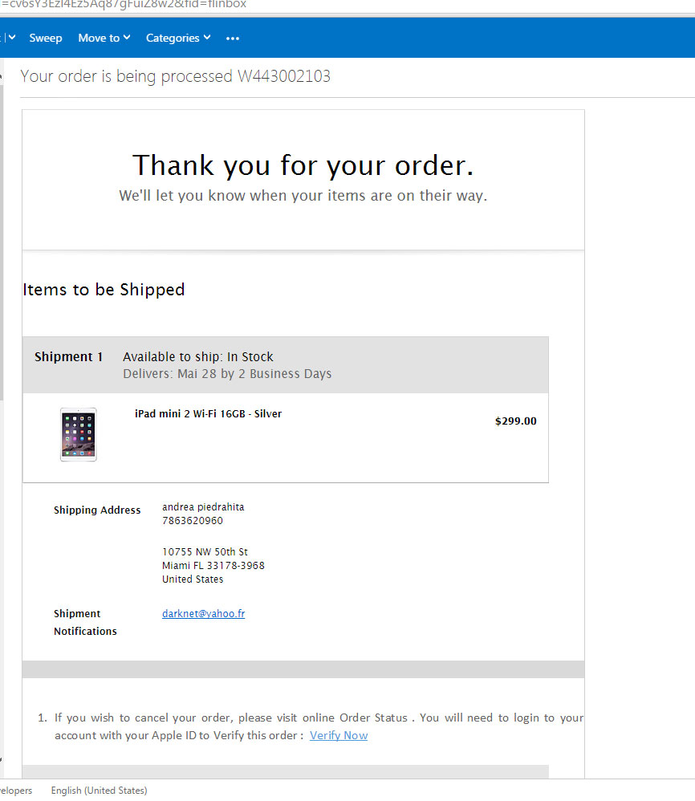Click the iPad mini product thumbnail
Screen dimensions: 695x801
[78, 435]
